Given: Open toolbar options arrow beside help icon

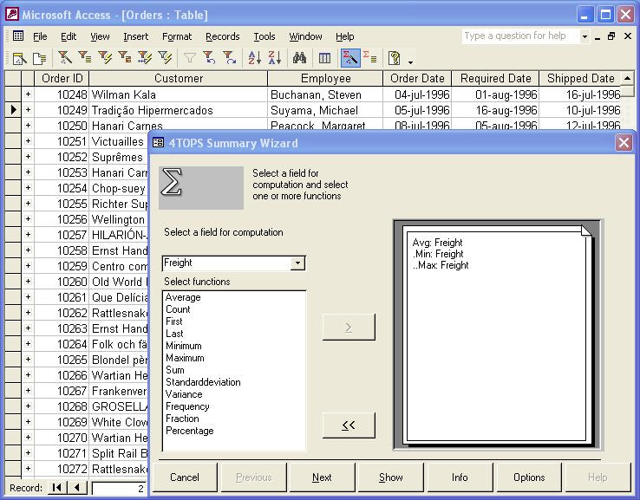Looking at the screenshot, I should (x=410, y=61).
